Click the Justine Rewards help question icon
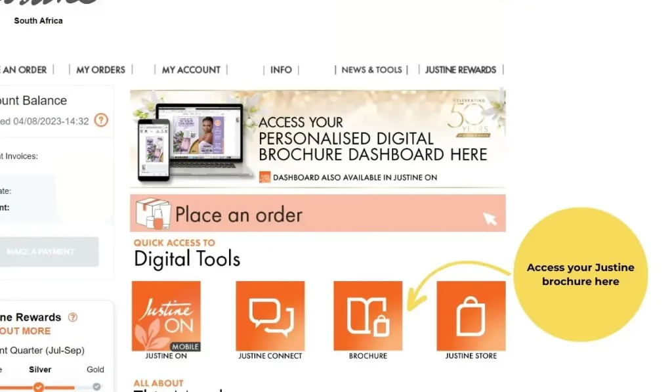This screenshot has height=392, width=672. pos(73,317)
